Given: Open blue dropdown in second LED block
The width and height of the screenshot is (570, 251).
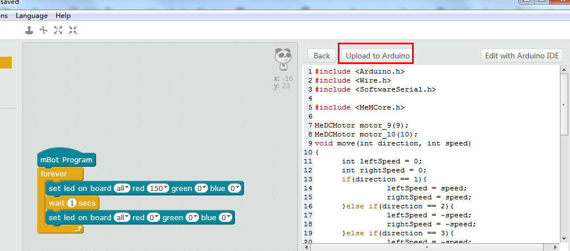Looking at the screenshot, I should [x=225, y=217].
